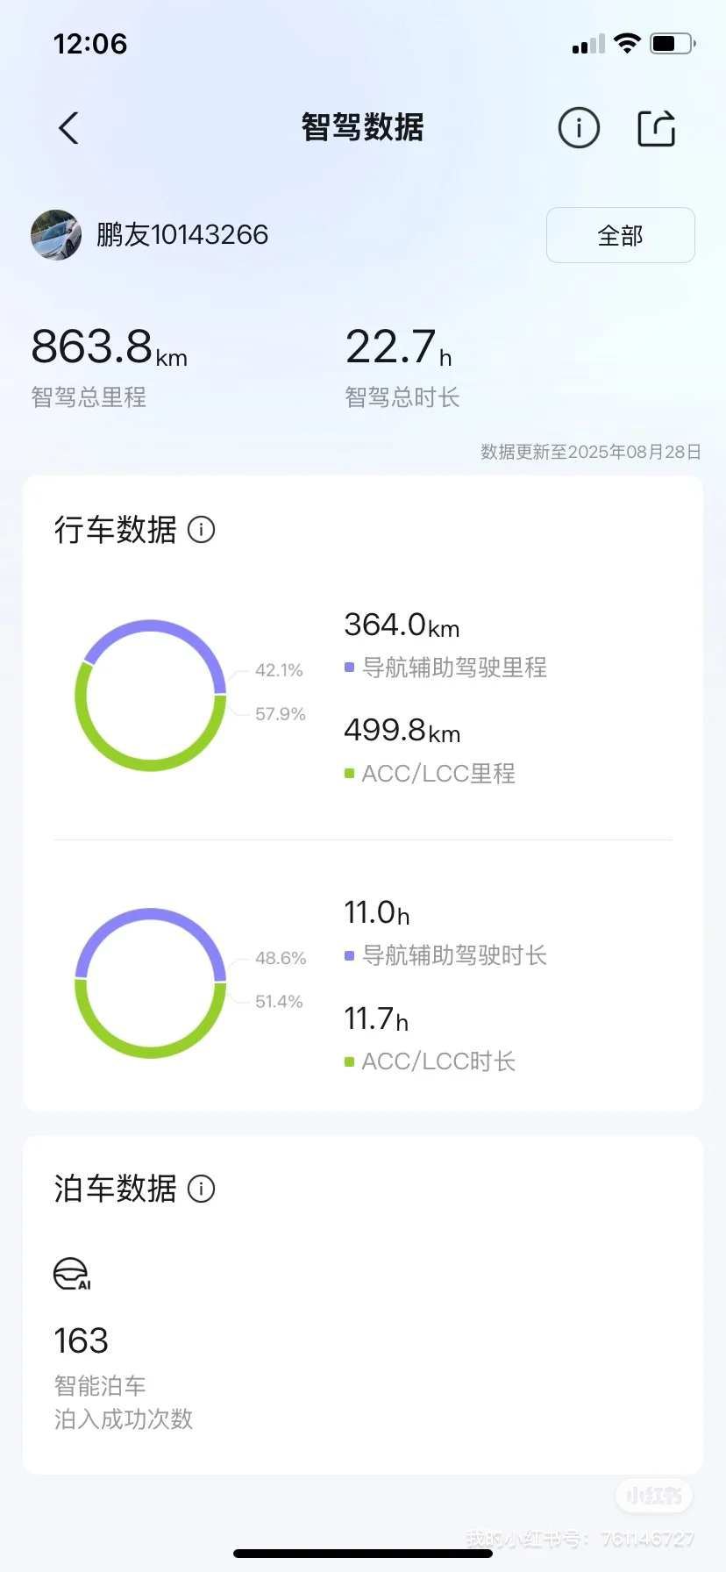Tap purple swatch for 导航辅助驾驶里程
The width and height of the screenshot is (726, 1572).
(349, 668)
